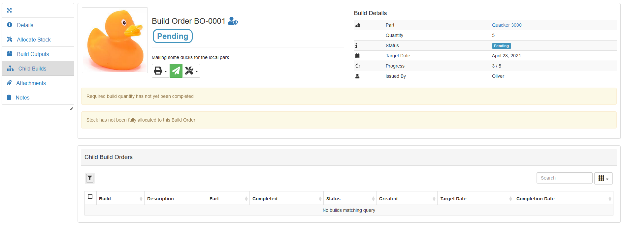
Task: Open the wrench build actions dropdown
Action: coord(191,71)
